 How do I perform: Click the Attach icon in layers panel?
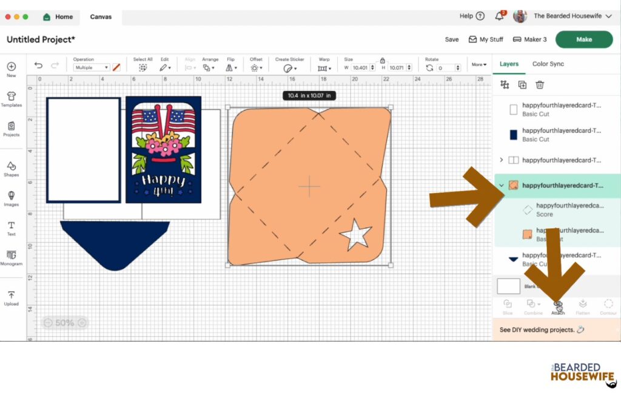coord(558,307)
